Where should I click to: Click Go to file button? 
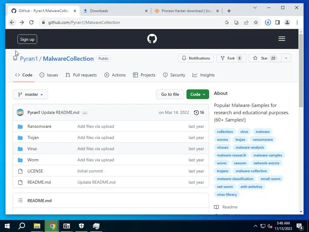[x=170, y=94]
